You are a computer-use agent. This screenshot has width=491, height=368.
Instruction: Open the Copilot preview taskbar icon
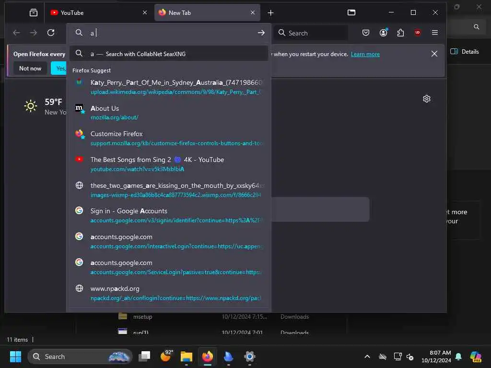click(x=476, y=356)
